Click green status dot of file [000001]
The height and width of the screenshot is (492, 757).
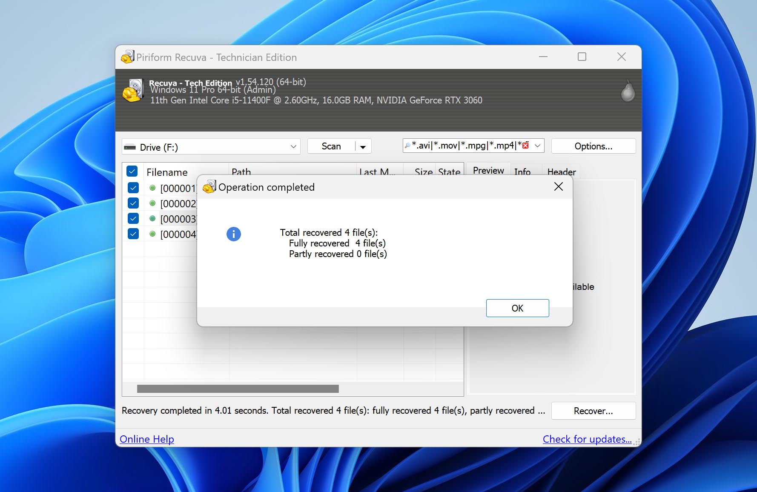coord(152,188)
